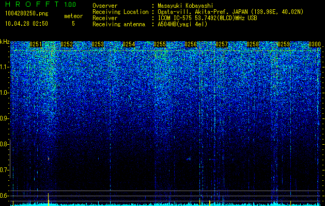Click the 'Ovserver' field label
The image size is (325, 206).
(x=105, y=6)
